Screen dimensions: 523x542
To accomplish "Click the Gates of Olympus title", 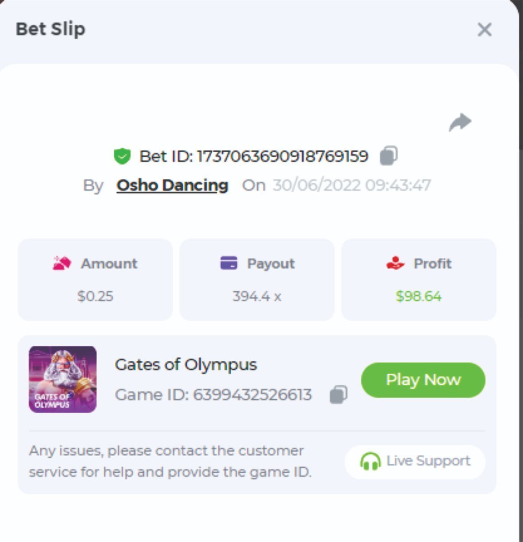I will 186,364.
